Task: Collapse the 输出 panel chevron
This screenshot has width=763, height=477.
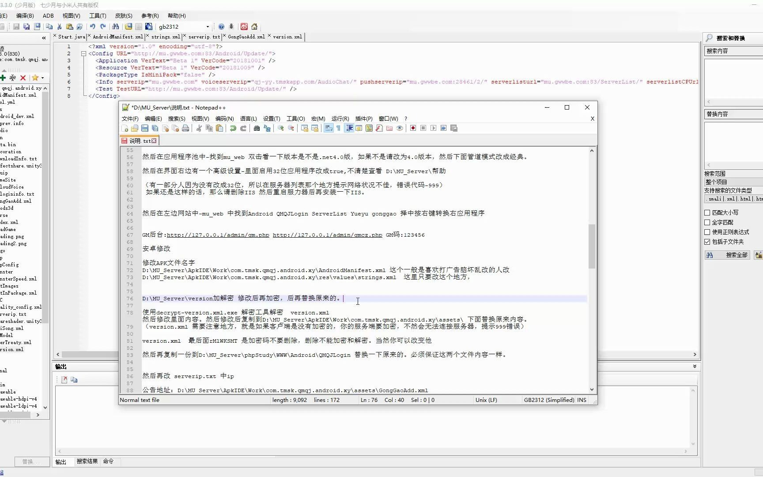Action: click(695, 367)
